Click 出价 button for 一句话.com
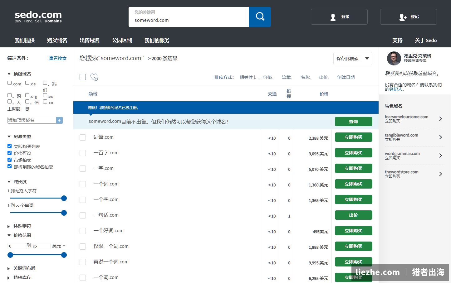The width and height of the screenshot is (451, 283). tap(353, 215)
